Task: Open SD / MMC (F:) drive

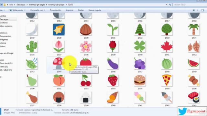Action: pos(6,70)
